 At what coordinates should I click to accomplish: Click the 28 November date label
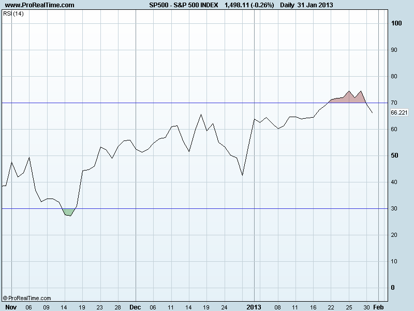117,307
